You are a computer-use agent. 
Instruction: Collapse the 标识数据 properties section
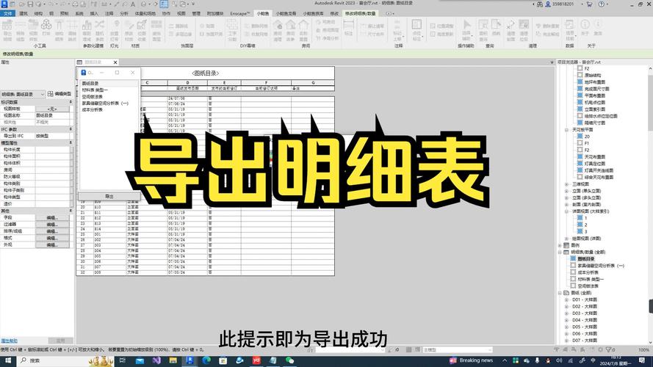click(x=71, y=102)
